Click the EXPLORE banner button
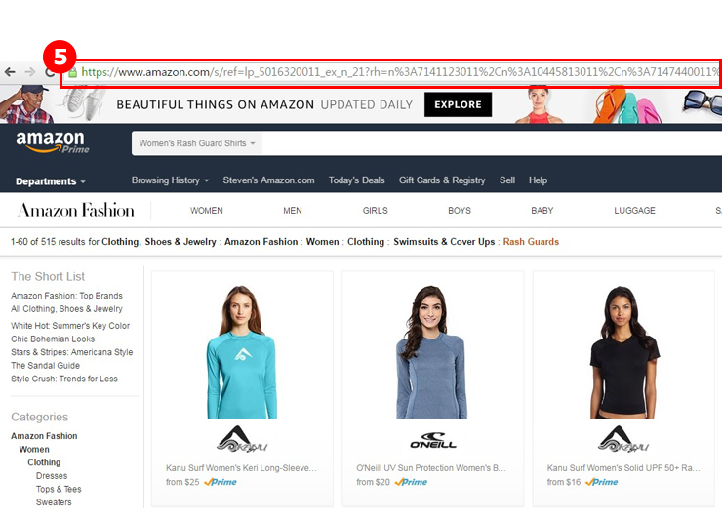The height and width of the screenshot is (519, 722). pos(458,104)
